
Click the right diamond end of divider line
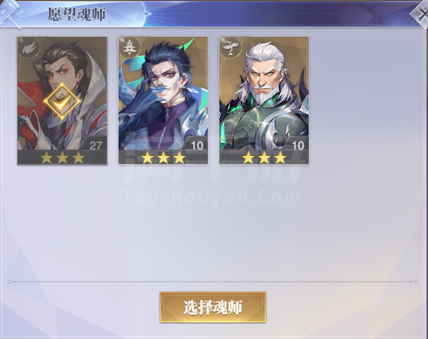click(416, 282)
